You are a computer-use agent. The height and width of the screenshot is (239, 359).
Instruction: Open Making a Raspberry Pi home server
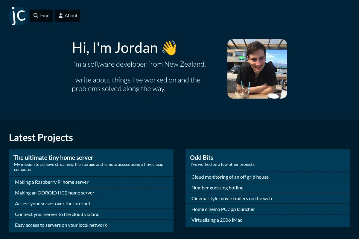point(91,182)
